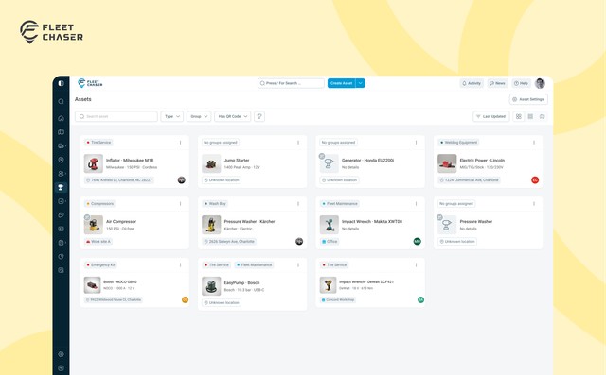Click the Fleet Chaser logo in the header
The width and height of the screenshot is (606, 375).
(x=90, y=83)
